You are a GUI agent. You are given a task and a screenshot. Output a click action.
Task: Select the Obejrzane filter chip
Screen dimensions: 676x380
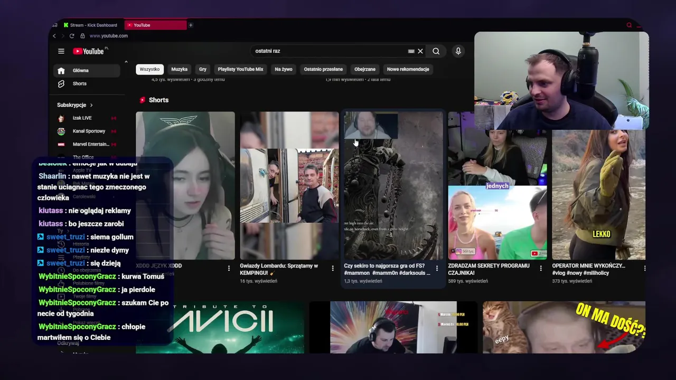click(x=365, y=69)
